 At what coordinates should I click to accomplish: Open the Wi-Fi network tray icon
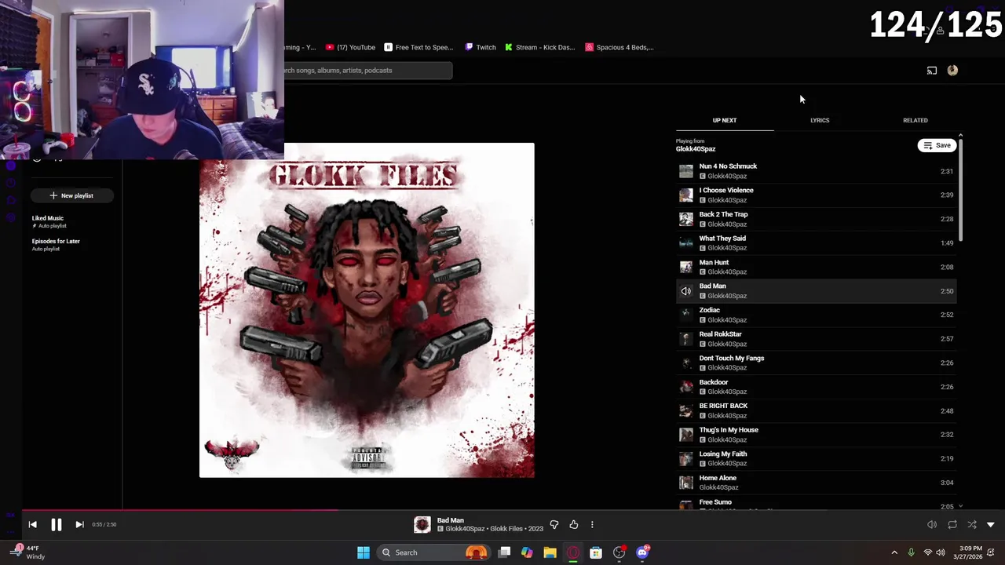click(x=928, y=552)
